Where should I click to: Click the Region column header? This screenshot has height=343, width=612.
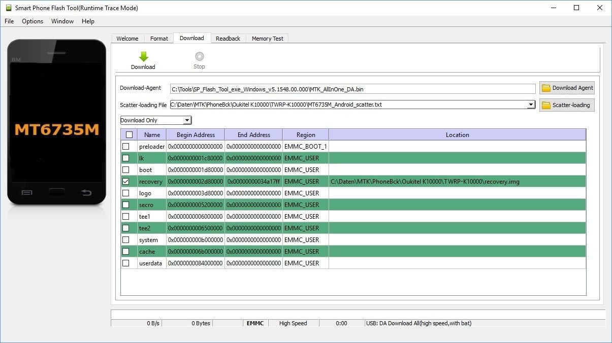click(306, 134)
